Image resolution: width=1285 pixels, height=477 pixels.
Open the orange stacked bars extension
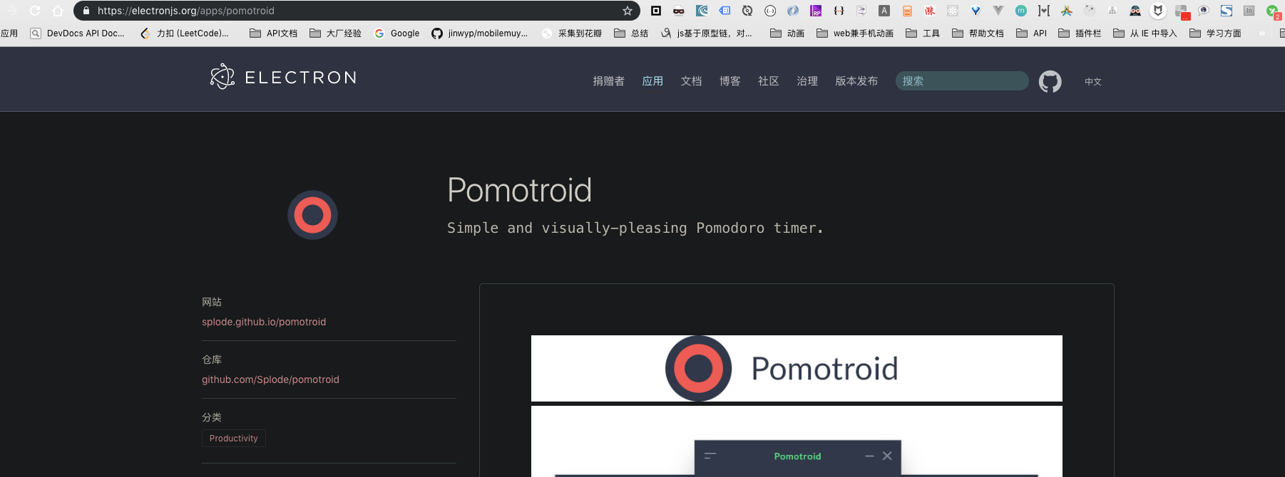[907, 11]
